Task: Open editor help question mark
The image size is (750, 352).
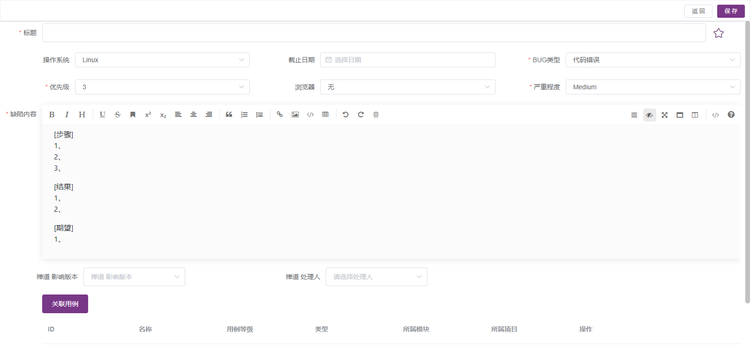Action: click(731, 115)
